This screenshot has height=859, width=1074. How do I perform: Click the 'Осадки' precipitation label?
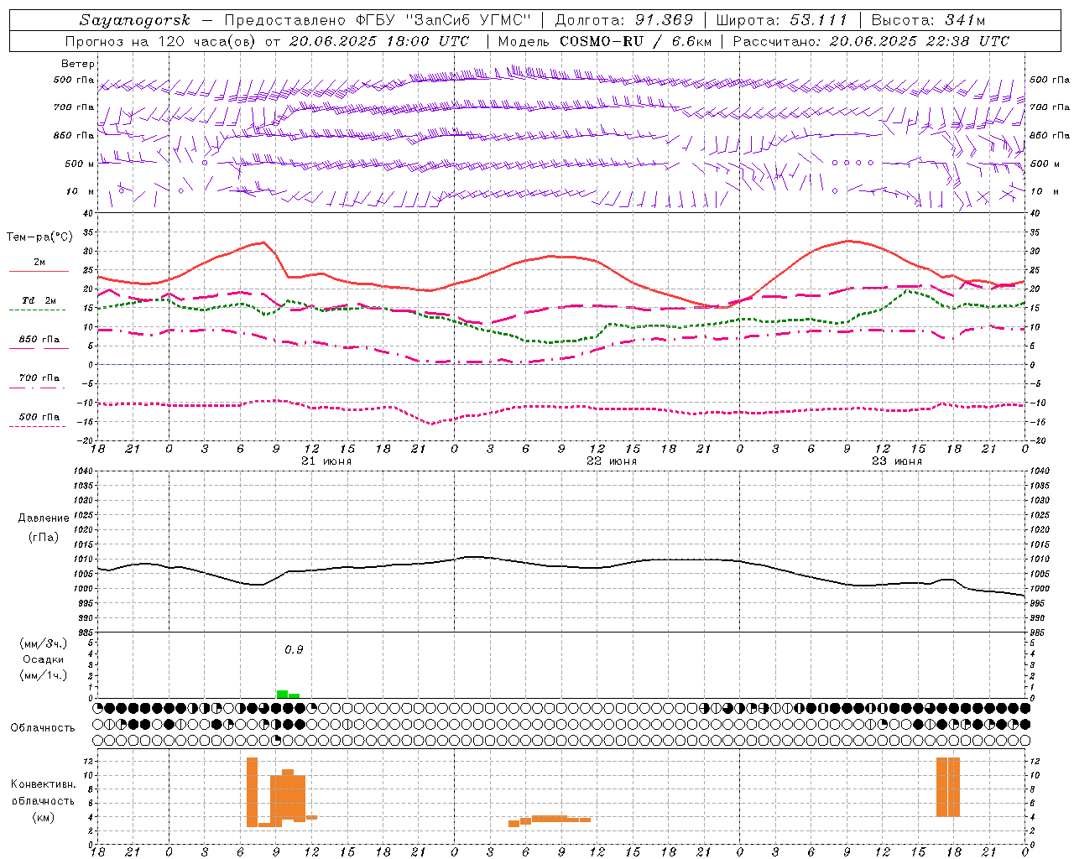[44, 659]
